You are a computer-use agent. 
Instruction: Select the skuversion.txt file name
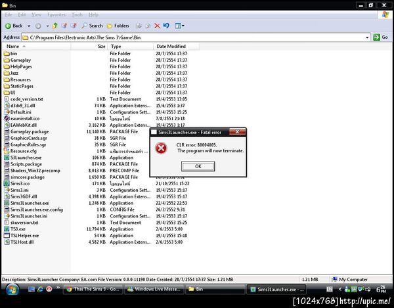[24, 223]
